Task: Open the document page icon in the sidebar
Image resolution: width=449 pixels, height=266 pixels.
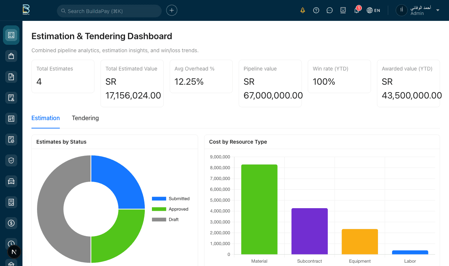Action: click(x=11, y=77)
